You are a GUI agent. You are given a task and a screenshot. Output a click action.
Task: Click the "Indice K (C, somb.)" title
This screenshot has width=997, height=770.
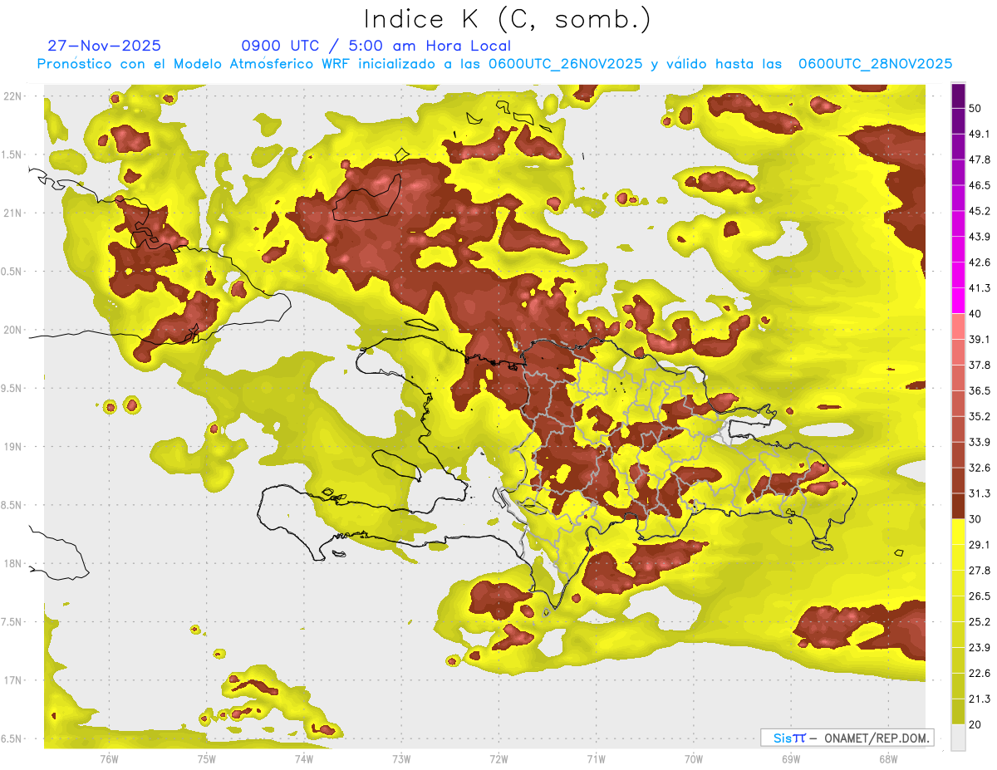507,18
